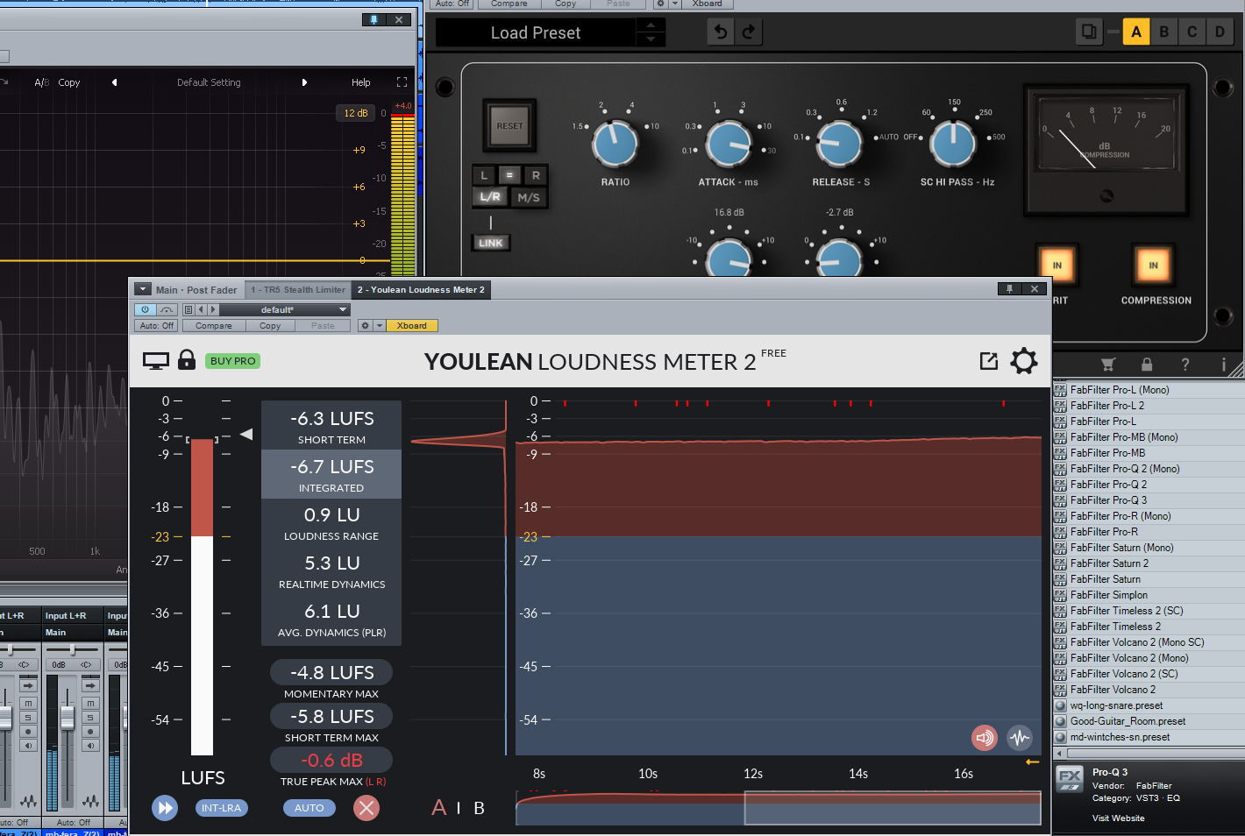Select the M/S mode button
Viewport: 1245px width, 836px height.
click(x=529, y=197)
